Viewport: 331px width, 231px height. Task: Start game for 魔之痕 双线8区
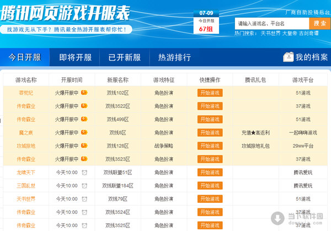coord(210,132)
